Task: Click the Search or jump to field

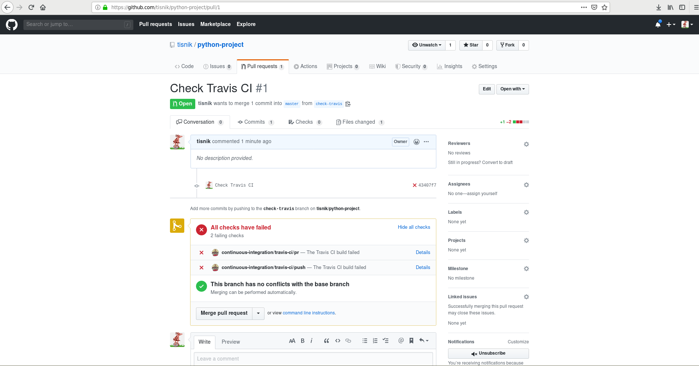Action: pyautogui.click(x=78, y=25)
